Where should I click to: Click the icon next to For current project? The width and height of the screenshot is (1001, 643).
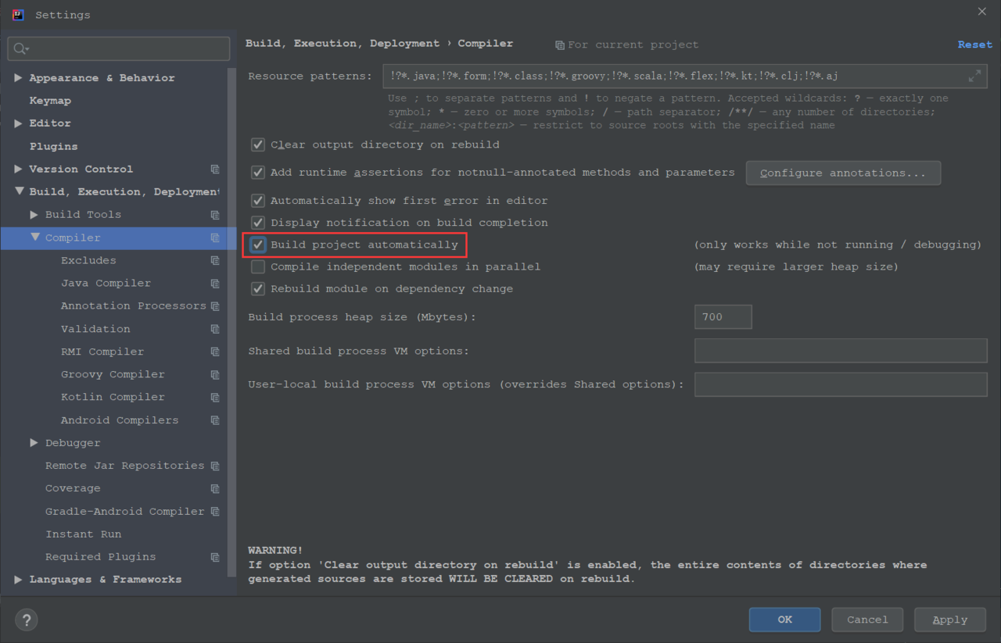pos(560,45)
